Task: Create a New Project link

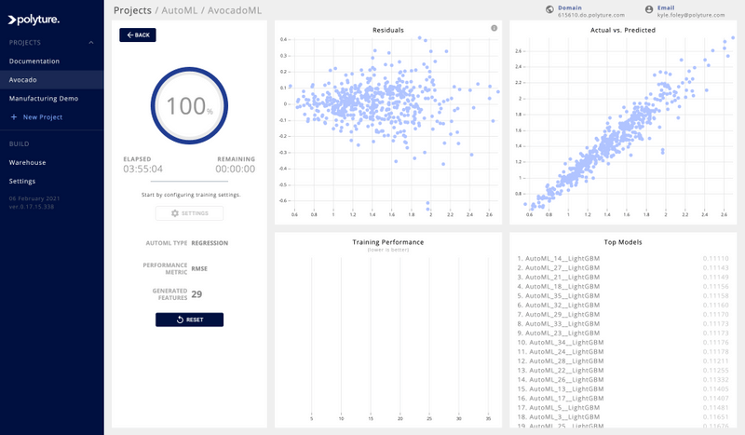Action: 43,117
